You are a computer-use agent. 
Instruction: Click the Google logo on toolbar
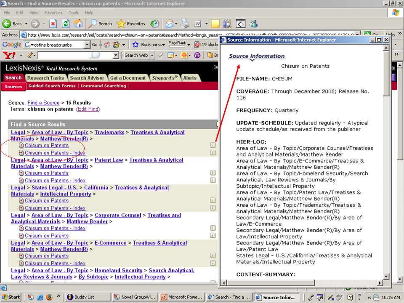pos(12,45)
